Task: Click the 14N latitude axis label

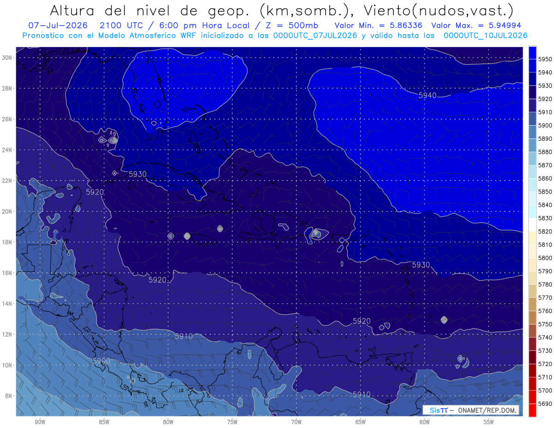Action: pyautogui.click(x=7, y=304)
